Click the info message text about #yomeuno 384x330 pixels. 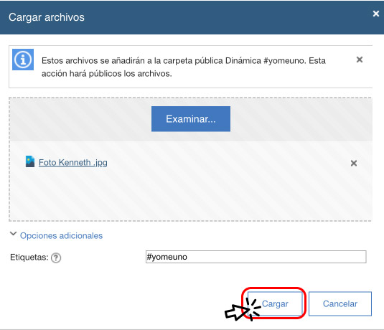(x=184, y=67)
